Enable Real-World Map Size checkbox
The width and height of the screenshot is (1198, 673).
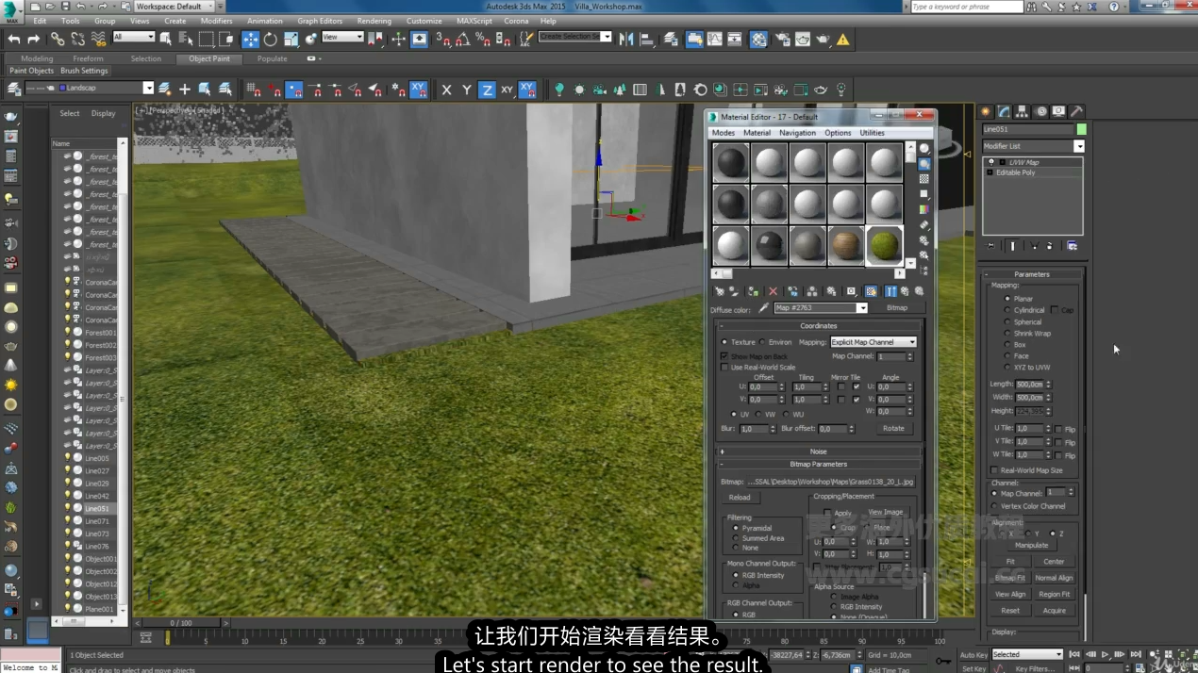point(994,470)
